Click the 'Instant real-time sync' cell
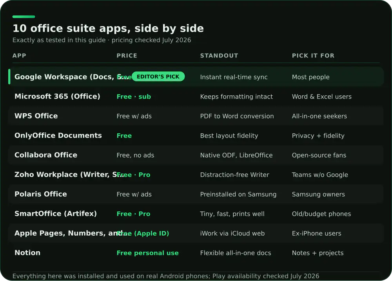392x281 pixels. point(234,77)
